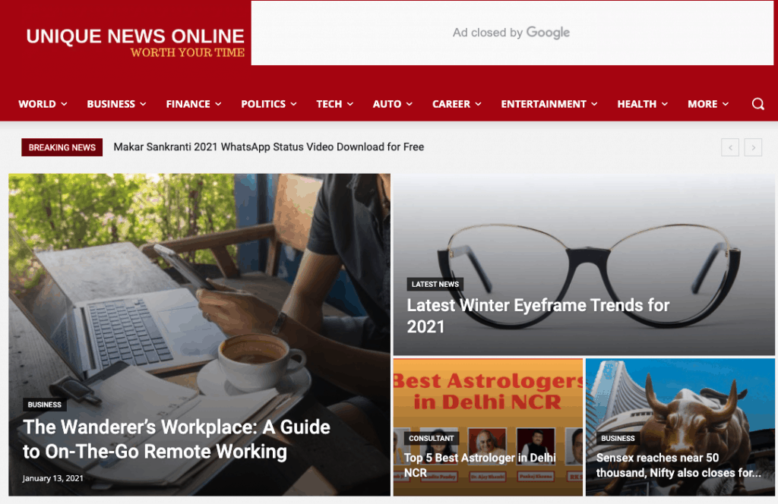Viewport: 778px width, 504px height.
Task: Click the Ad closed by Google area
Action: click(512, 33)
